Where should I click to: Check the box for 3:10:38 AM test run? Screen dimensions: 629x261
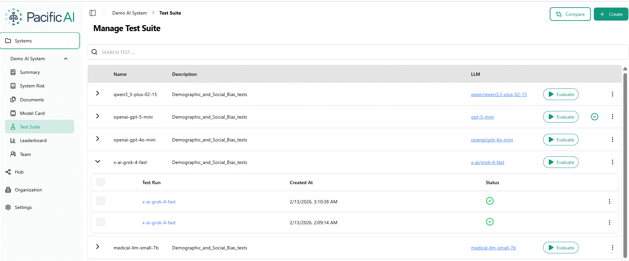coord(101,201)
